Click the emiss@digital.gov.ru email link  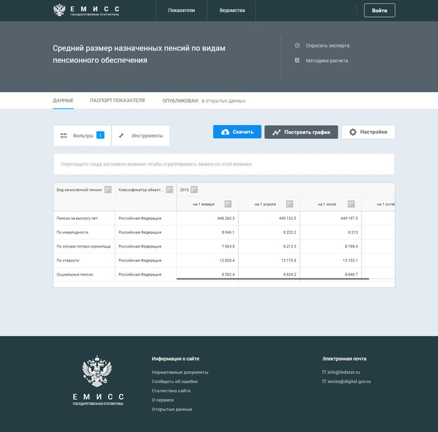pos(349,381)
